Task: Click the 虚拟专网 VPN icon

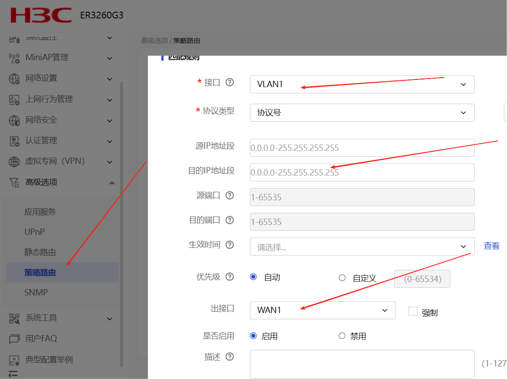Action: pyautogui.click(x=14, y=162)
